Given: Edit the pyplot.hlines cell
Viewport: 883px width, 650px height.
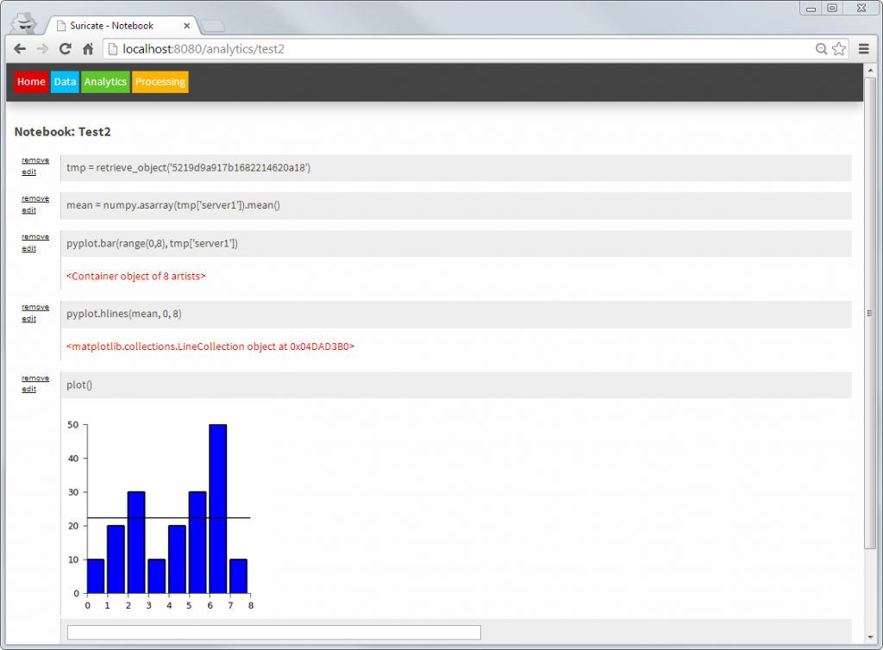Looking at the screenshot, I should pyautogui.click(x=28, y=318).
